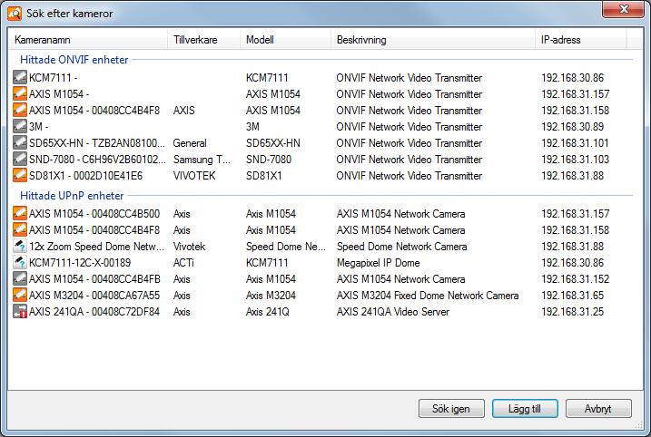Image resolution: width=651 pixels, height=437 pixels.
Task: Click the Lägg till button
Action: (x=525, y=409)
